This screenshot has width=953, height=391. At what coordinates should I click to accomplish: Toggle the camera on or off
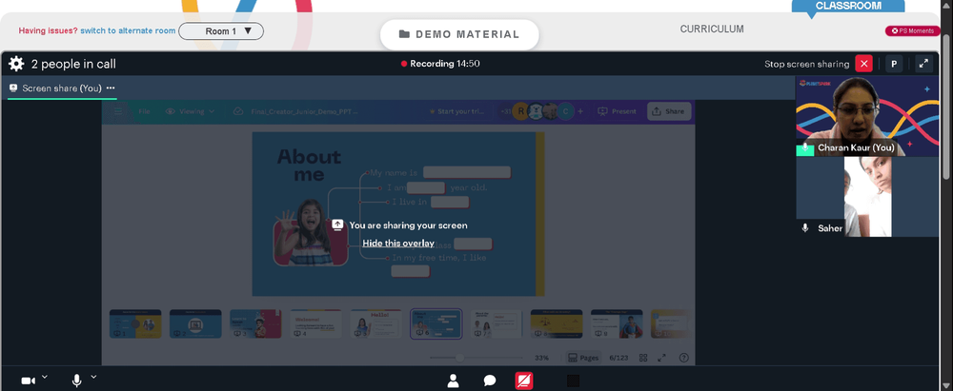(x=28, y=381)
